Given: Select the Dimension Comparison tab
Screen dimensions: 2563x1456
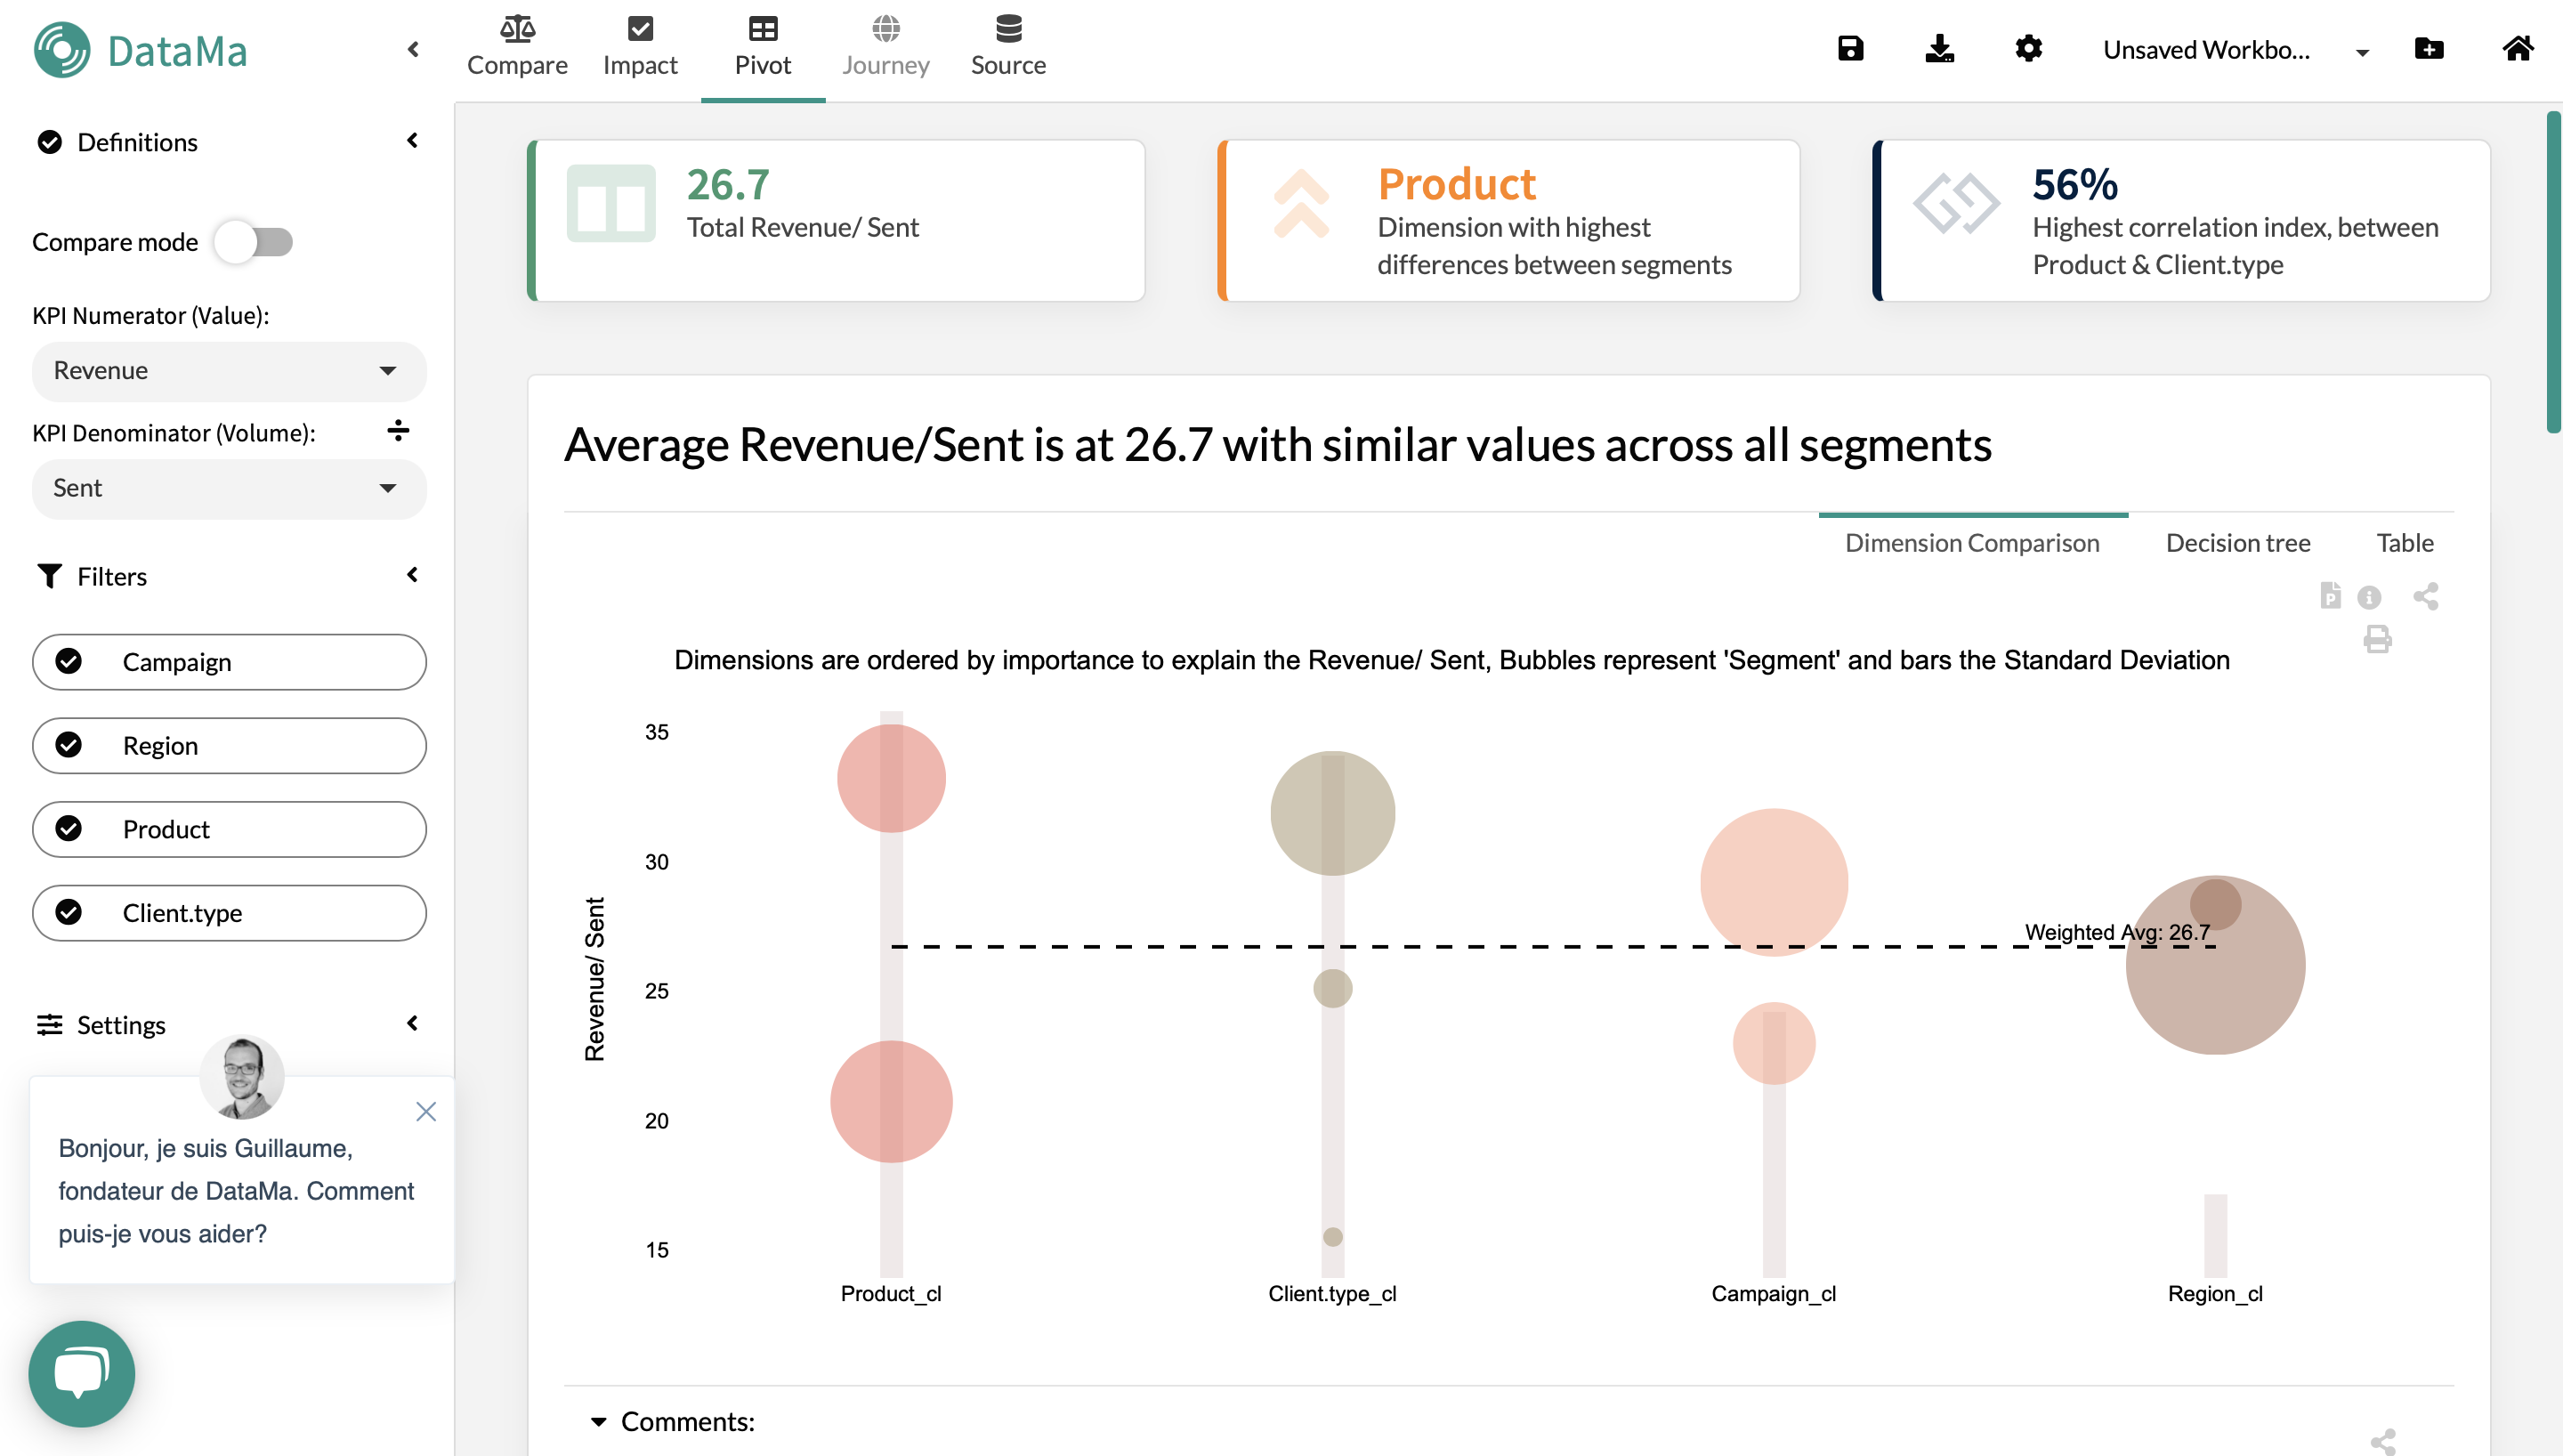Looking at the screenshot, I should point(1971,543).
